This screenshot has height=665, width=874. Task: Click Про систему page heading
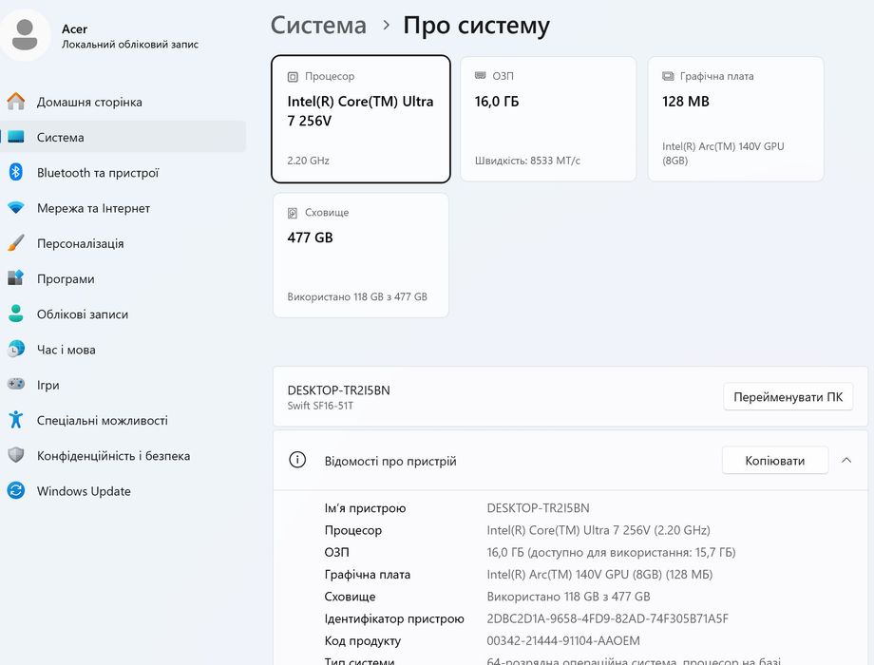(476, 26)
